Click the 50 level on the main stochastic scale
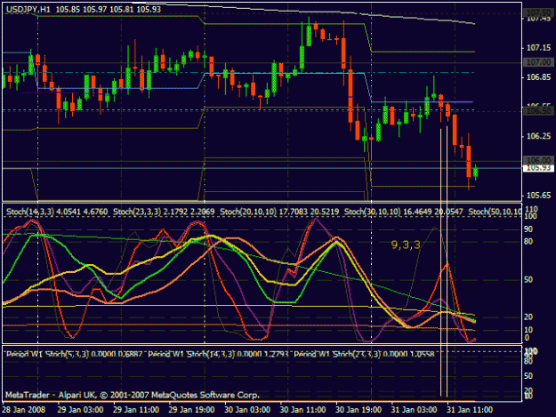The width and height of the screenshot is (556, 417). point(528,279)
